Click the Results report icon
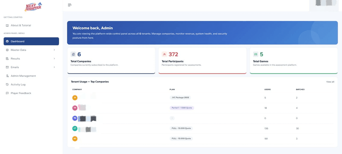 point(7,59)
